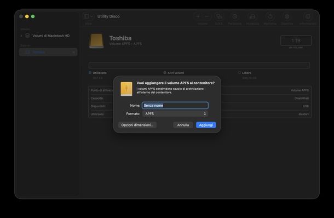Click the Volume APFS value in table
This screenshot has height=218, width=334.
(x=300, y=90)
